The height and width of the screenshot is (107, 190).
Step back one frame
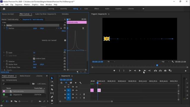[135, 71]
